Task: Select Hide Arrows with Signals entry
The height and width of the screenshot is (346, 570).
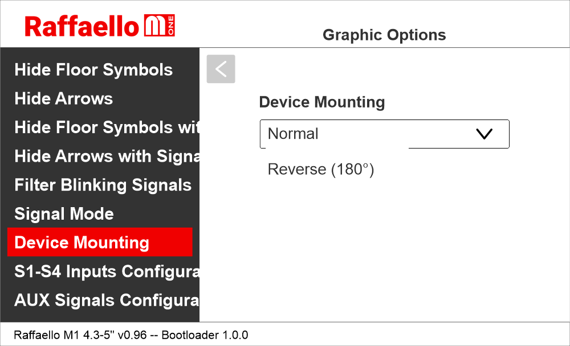Action: [107, 156]
